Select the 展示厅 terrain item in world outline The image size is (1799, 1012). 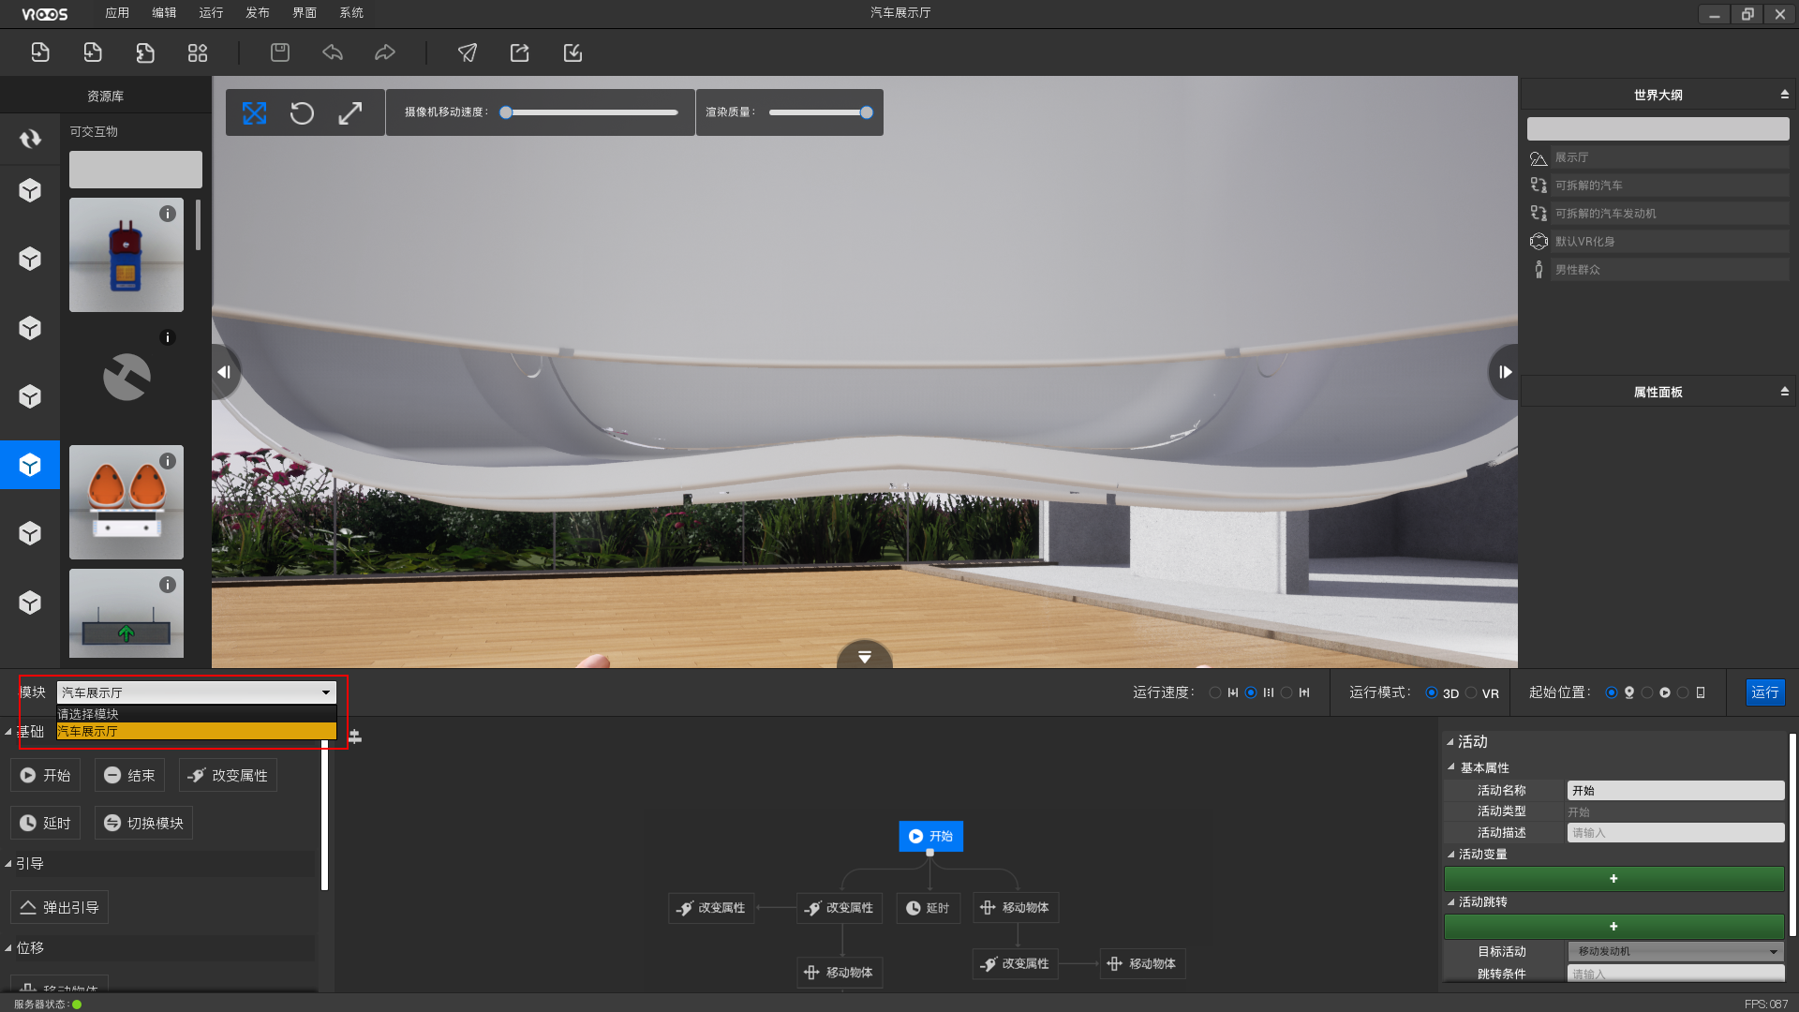(1658, 157)
